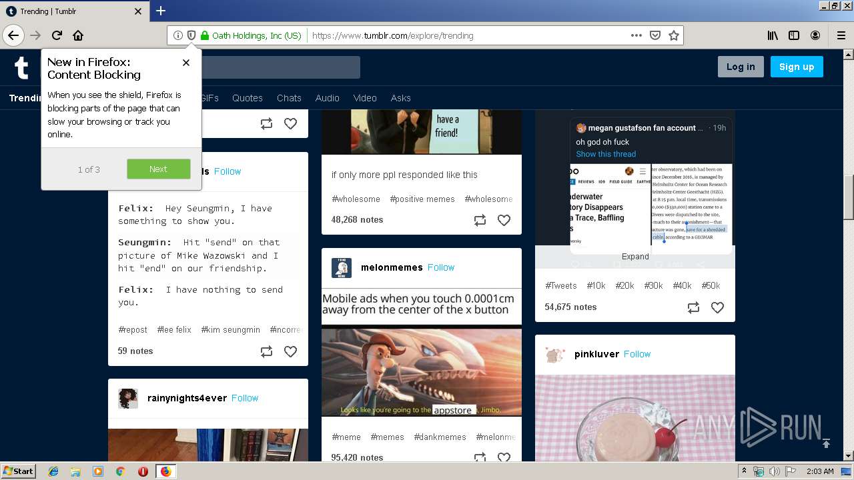The width and height of the screenshot is (854, 480).
Task: Save page to Pocket icon
Action: pos(655,35)
